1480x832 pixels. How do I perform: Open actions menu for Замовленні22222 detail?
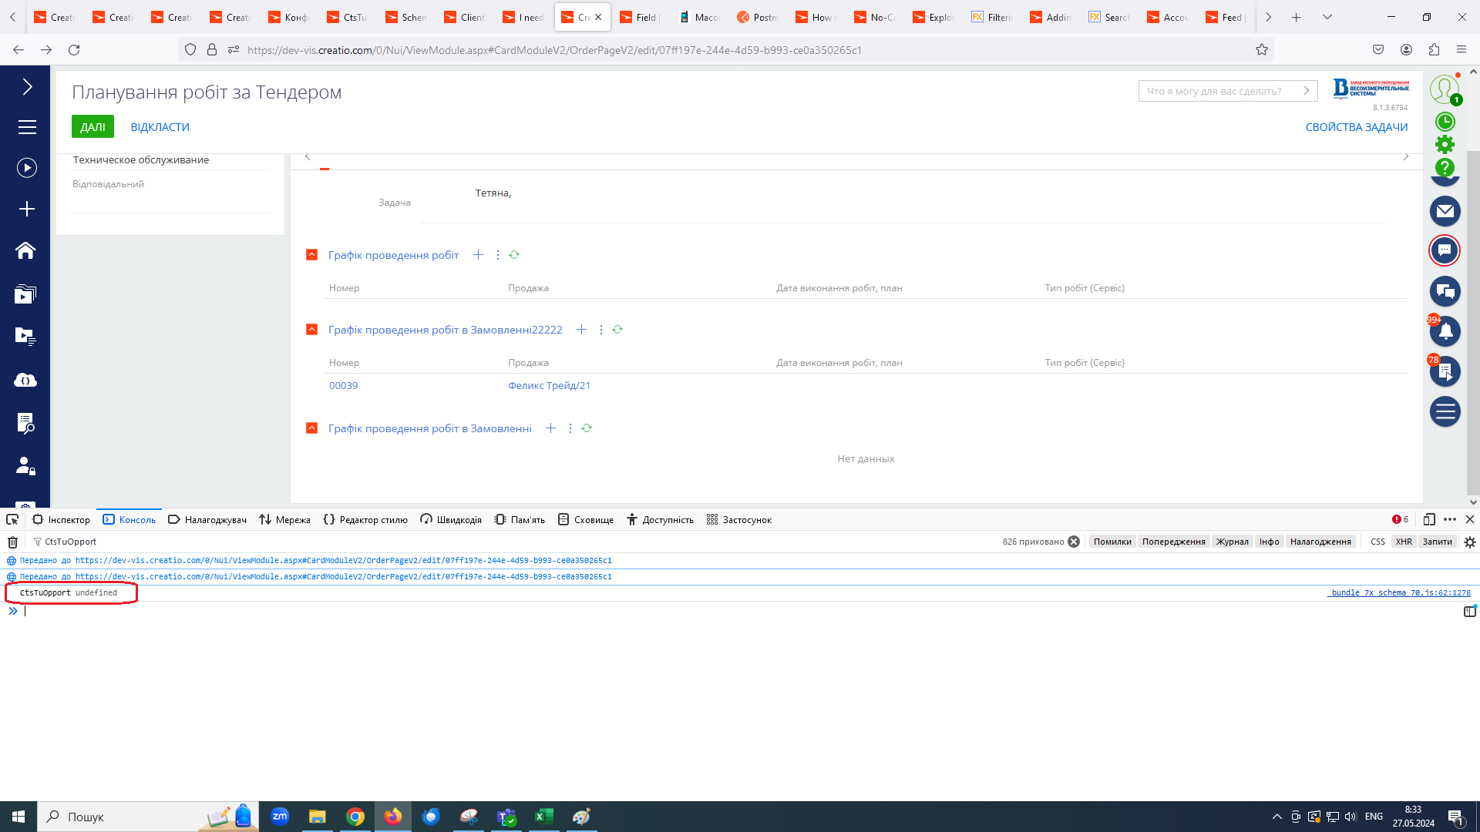click(601, 330)
